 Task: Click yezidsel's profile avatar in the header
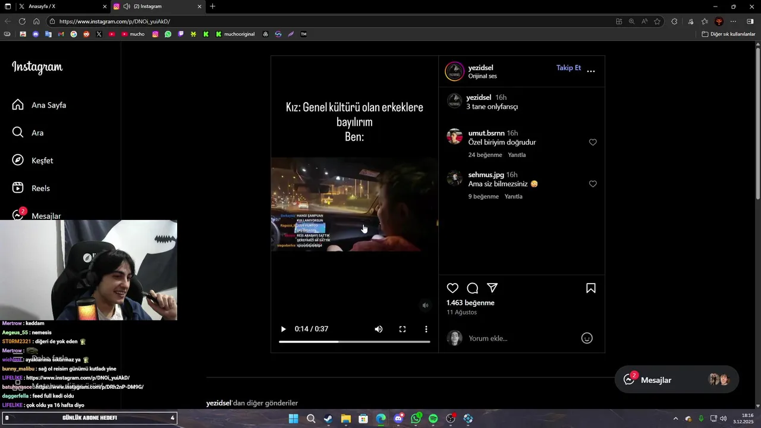(455, 71)
